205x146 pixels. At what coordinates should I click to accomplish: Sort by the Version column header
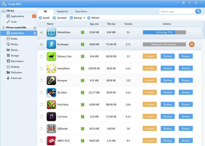pyautogui.click(x=128, y=24)
